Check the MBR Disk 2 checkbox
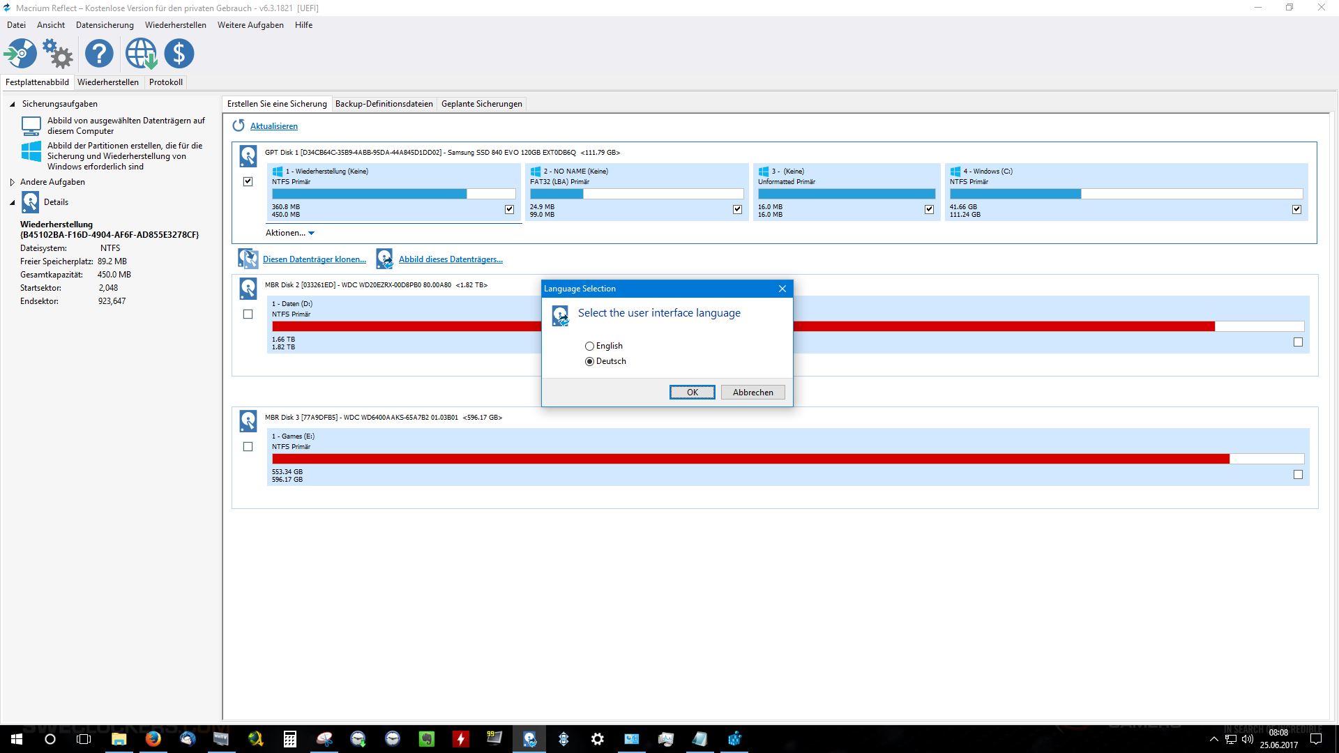Viewport: 1339px width, 753px height. (x=248, y=314)
